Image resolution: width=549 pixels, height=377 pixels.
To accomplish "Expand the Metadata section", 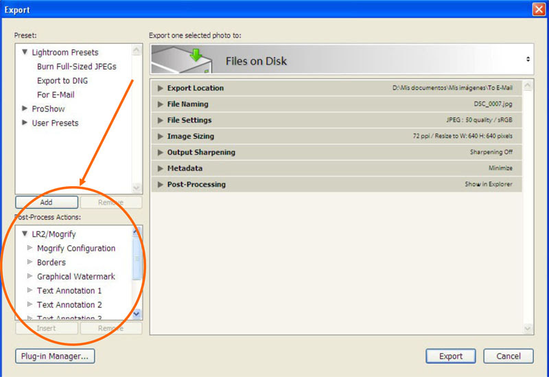I will click(161, 168).
